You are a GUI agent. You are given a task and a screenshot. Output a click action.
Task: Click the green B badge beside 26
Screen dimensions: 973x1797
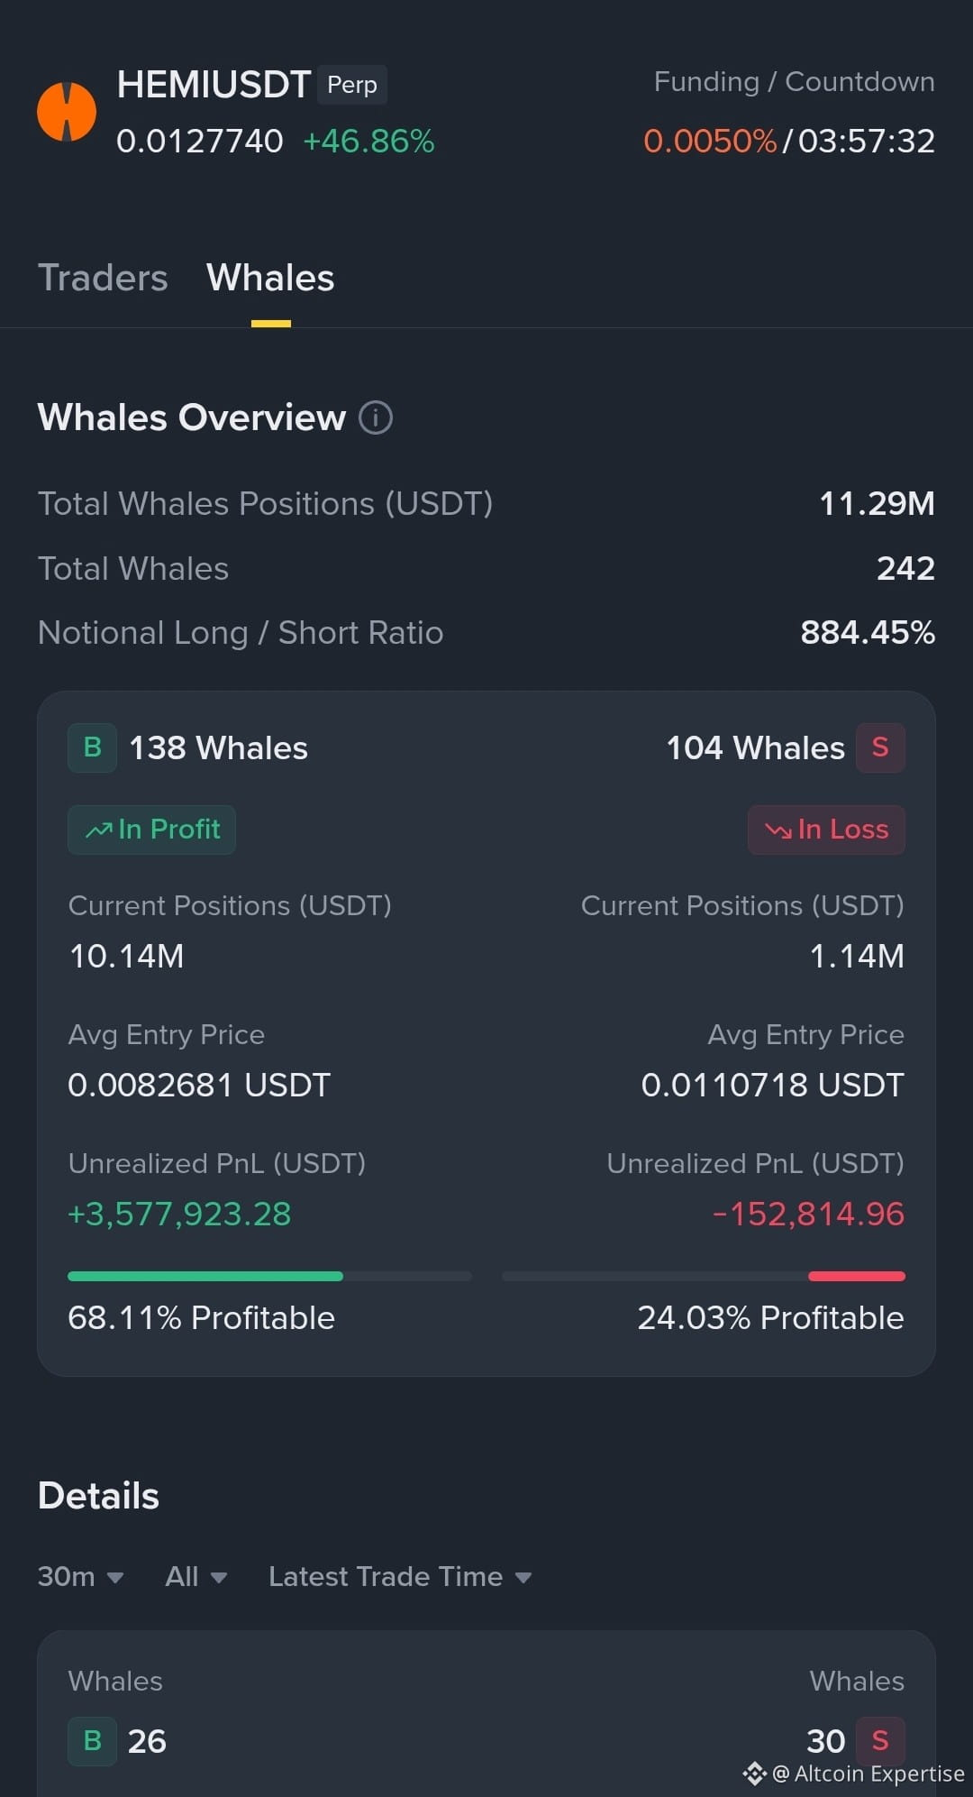coord(92,1741)
